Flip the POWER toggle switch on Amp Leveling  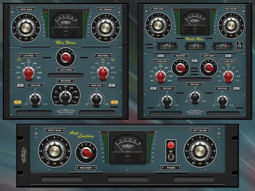(171, 157)
